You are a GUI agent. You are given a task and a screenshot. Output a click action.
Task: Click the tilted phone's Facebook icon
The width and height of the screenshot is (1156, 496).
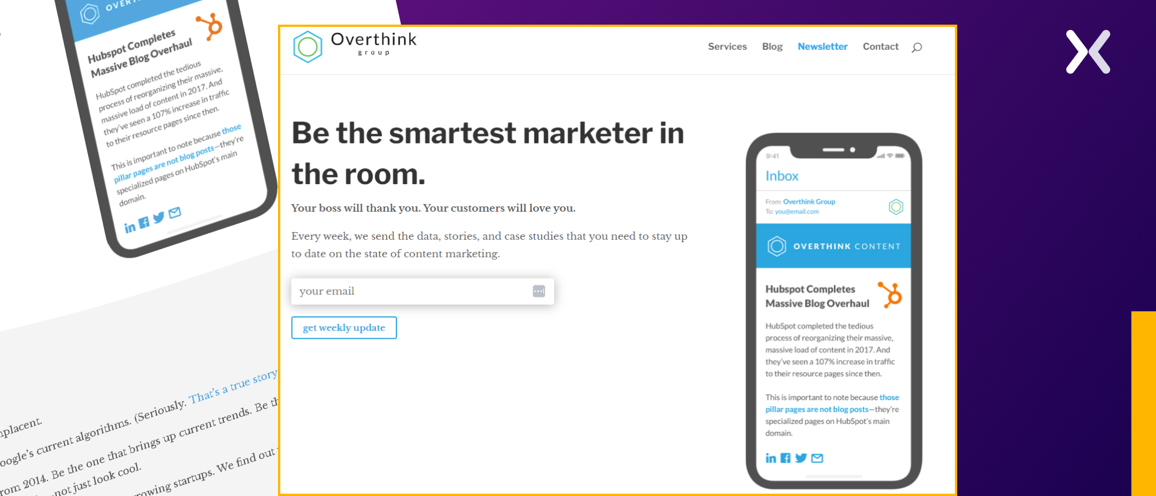tap(144, 223)
